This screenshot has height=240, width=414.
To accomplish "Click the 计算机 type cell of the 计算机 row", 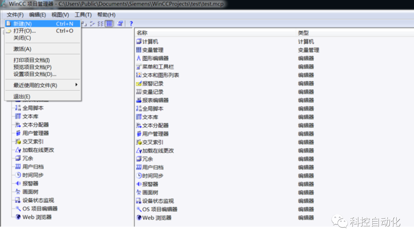I will point(306,42).
